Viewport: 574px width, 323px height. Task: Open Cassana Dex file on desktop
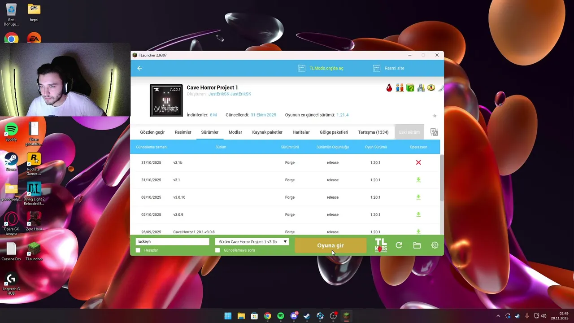click(11, 251)
